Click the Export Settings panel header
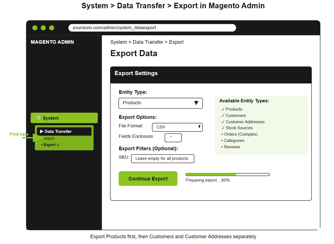Image resolution: width=334 pixels, height=244 pixels. click(x=211, y=75)
